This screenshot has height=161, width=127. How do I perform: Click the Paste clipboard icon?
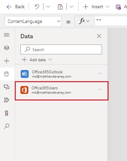60,7
